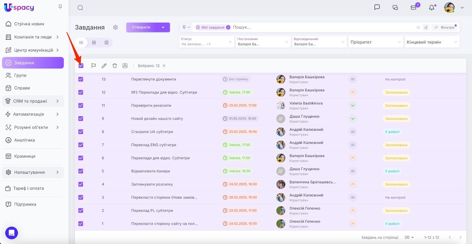Viewport: 472px width, 244px height.
Task: Switch to kanban board view icon
Action: pos(106,43)
